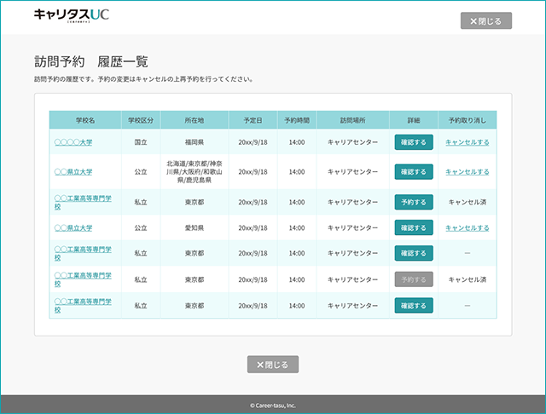Viewport: 546px width, 414px height.
Task: Open ○○工業高等専門学校 link beside teal 予約する row
Action: click(x=83, y=202)
